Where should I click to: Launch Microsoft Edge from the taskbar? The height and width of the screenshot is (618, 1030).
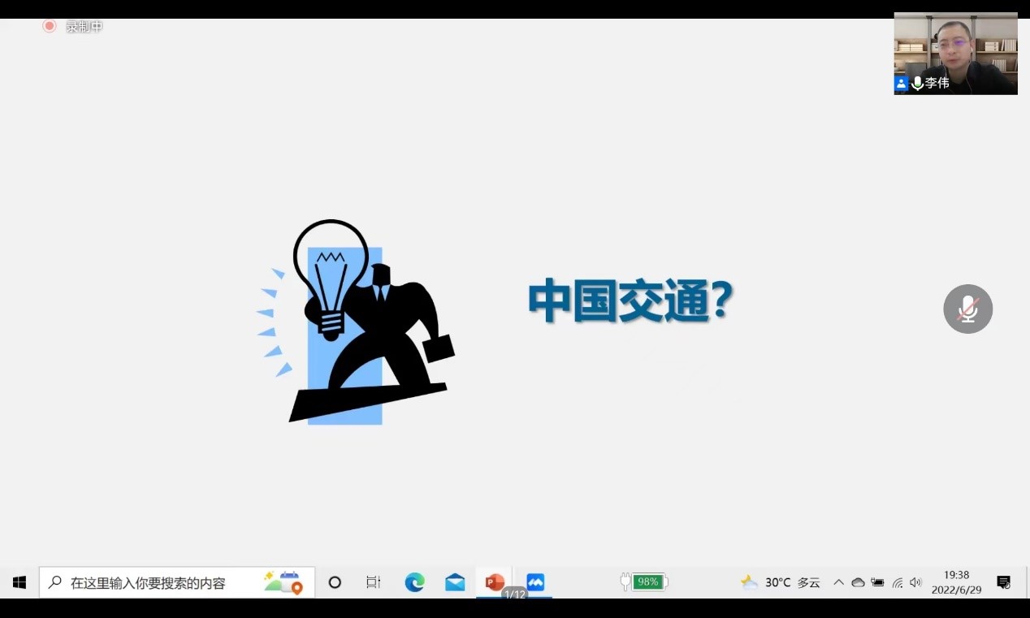[414, 582]
